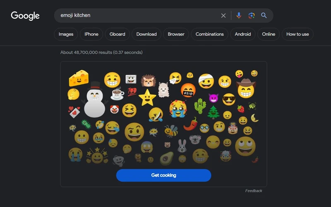
Task: Clear the search box with X
Action: tap(223, 15)
